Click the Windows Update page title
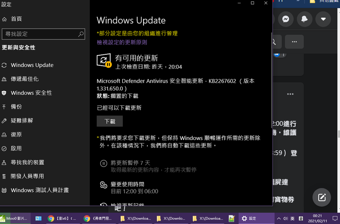 (131, 20)
